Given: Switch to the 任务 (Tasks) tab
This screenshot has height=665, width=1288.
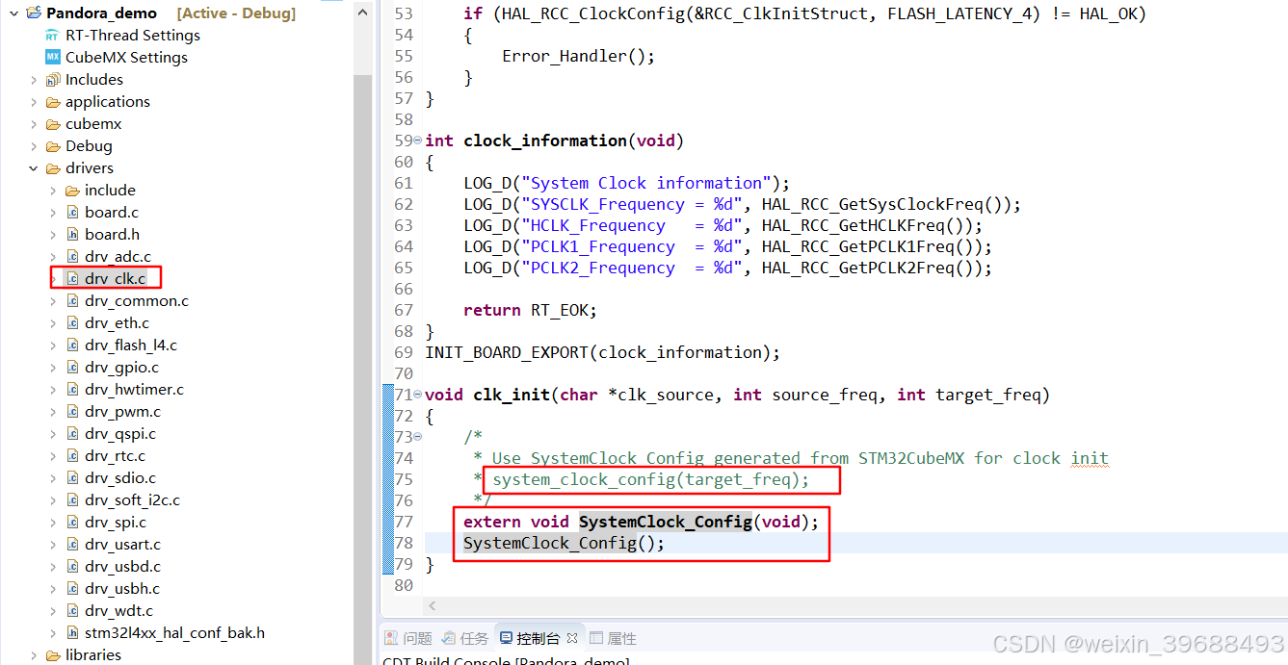Looking at the screenshot, I should tap(465, 638).
